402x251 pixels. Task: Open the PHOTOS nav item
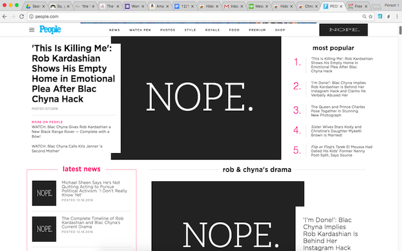tap(168, 30)
